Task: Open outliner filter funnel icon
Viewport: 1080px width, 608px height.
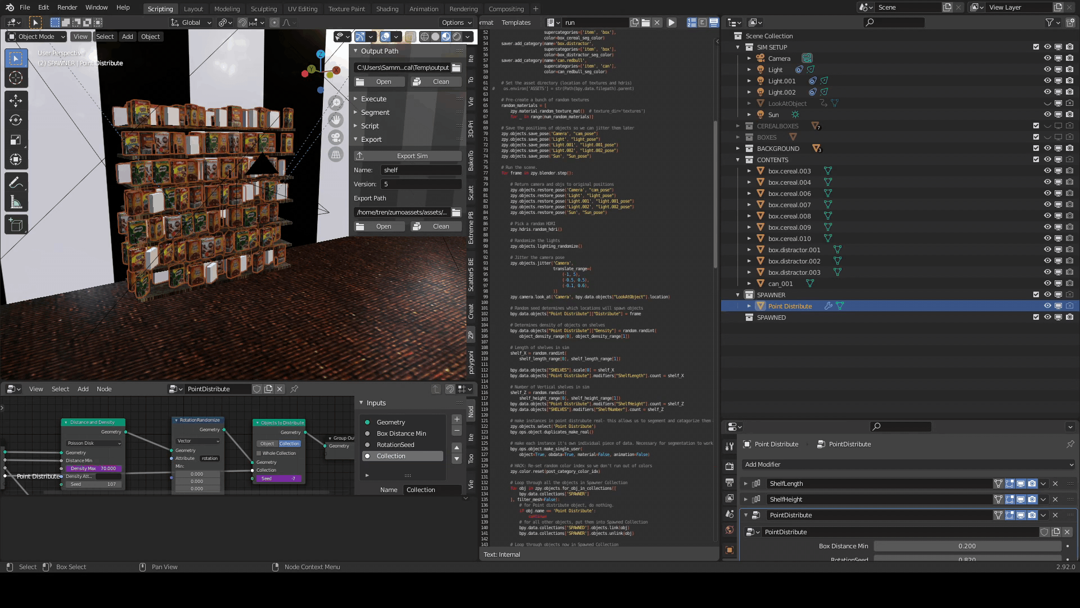Action: 1049,23
